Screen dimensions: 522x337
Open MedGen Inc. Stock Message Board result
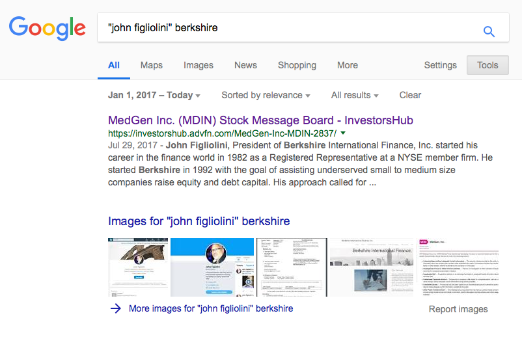260,120
